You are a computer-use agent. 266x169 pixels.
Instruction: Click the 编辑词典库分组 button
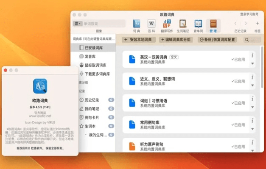[176, 40]
